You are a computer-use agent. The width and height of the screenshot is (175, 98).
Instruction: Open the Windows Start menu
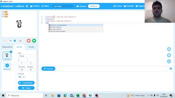coord(3,96)
